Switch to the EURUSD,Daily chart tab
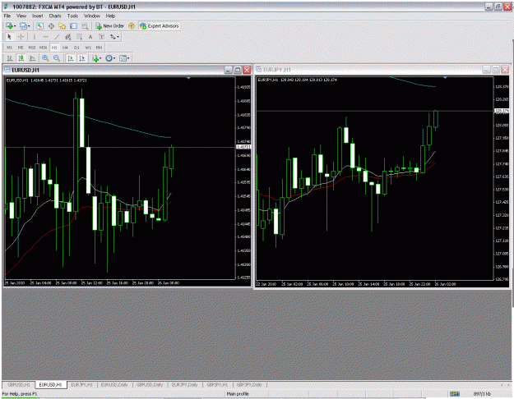 point(114,384)
